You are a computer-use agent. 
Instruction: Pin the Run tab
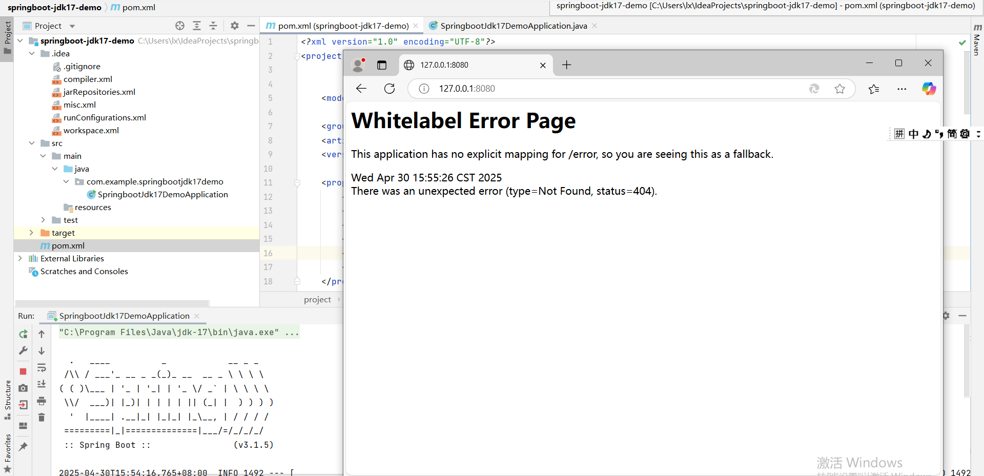point(23,447)
